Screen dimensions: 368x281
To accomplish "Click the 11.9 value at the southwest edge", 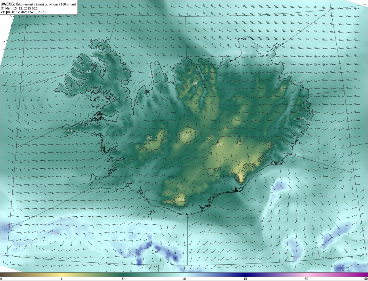I will point(8,226).
